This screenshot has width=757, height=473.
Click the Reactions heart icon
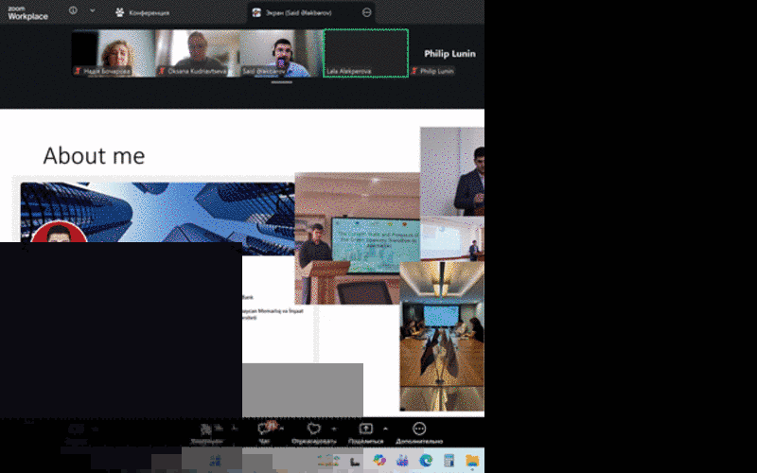[314, 429]
